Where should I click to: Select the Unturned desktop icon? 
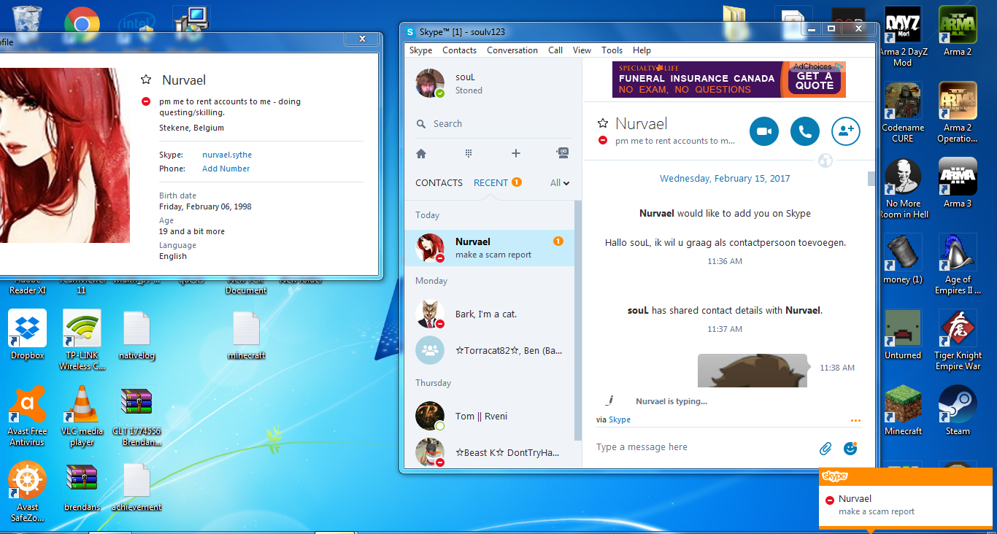904,335
